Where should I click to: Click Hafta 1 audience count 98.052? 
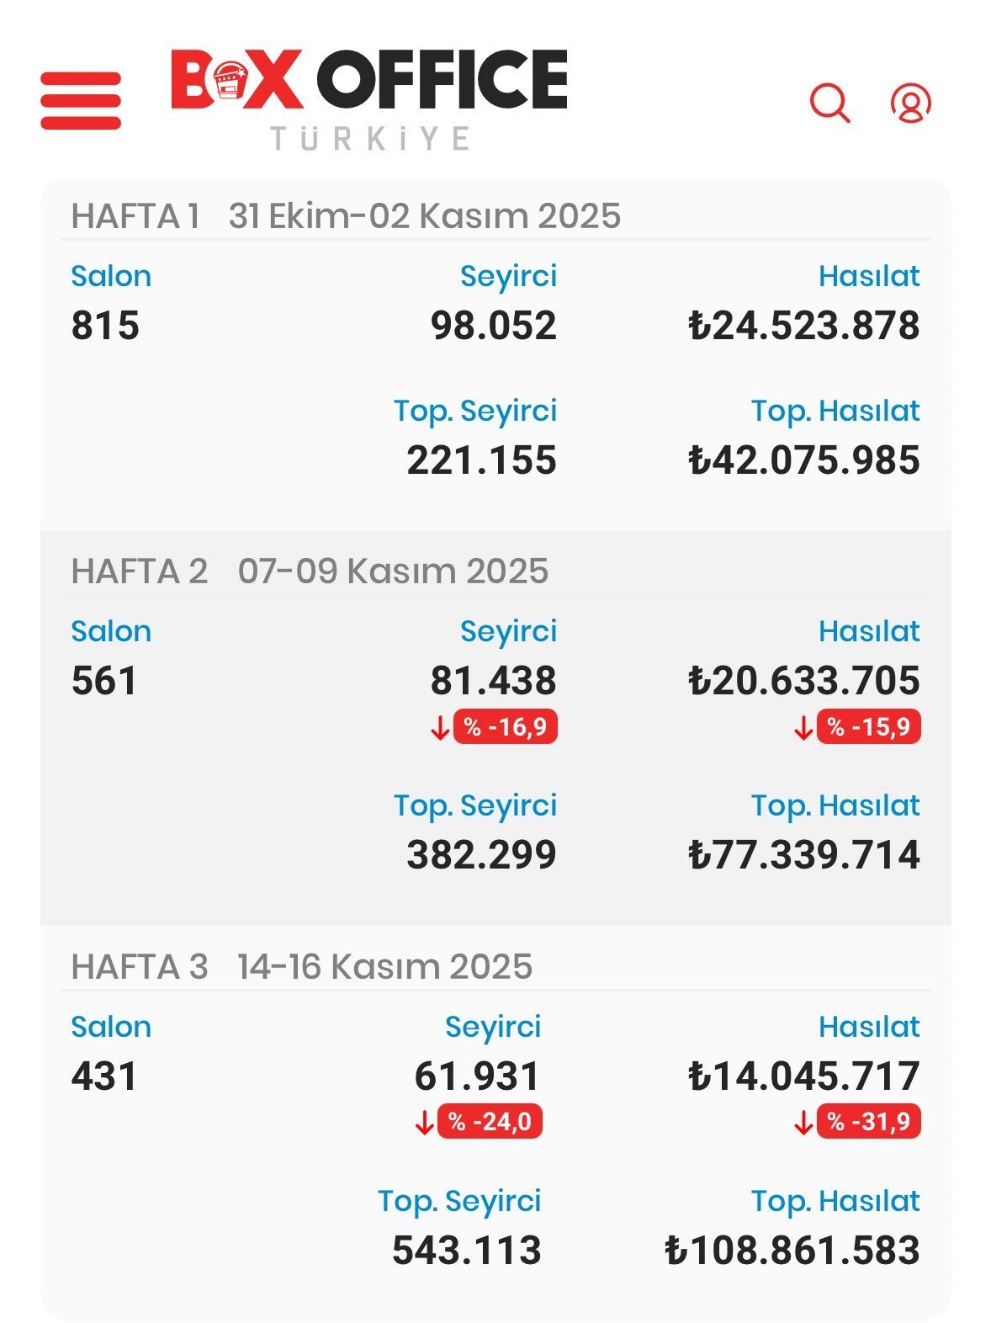(493, 326)
